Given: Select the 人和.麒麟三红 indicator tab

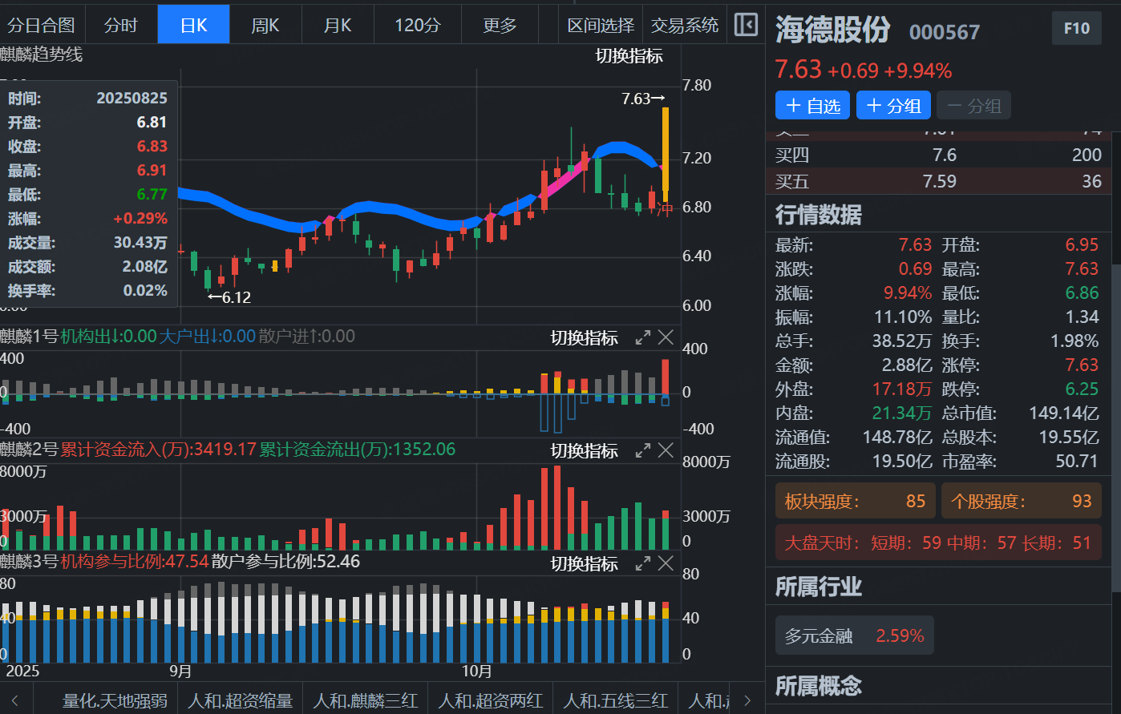Looking at the screenshot, I should pyautogui.click(x=365, y=700).
